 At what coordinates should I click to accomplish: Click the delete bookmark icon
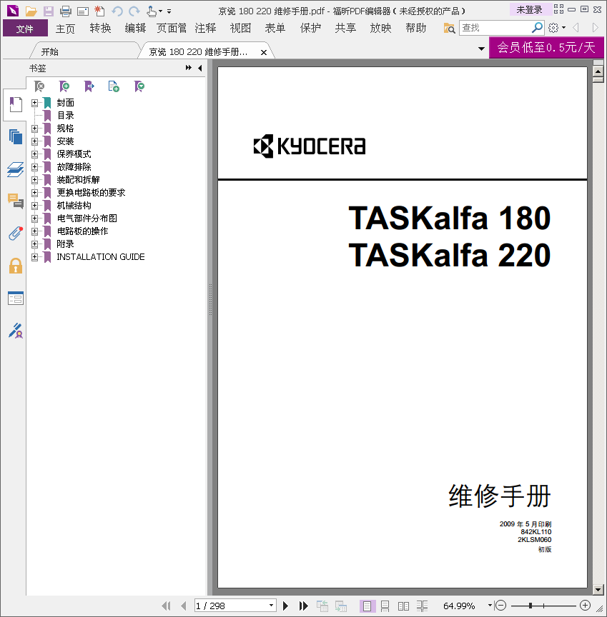point(39,86)
